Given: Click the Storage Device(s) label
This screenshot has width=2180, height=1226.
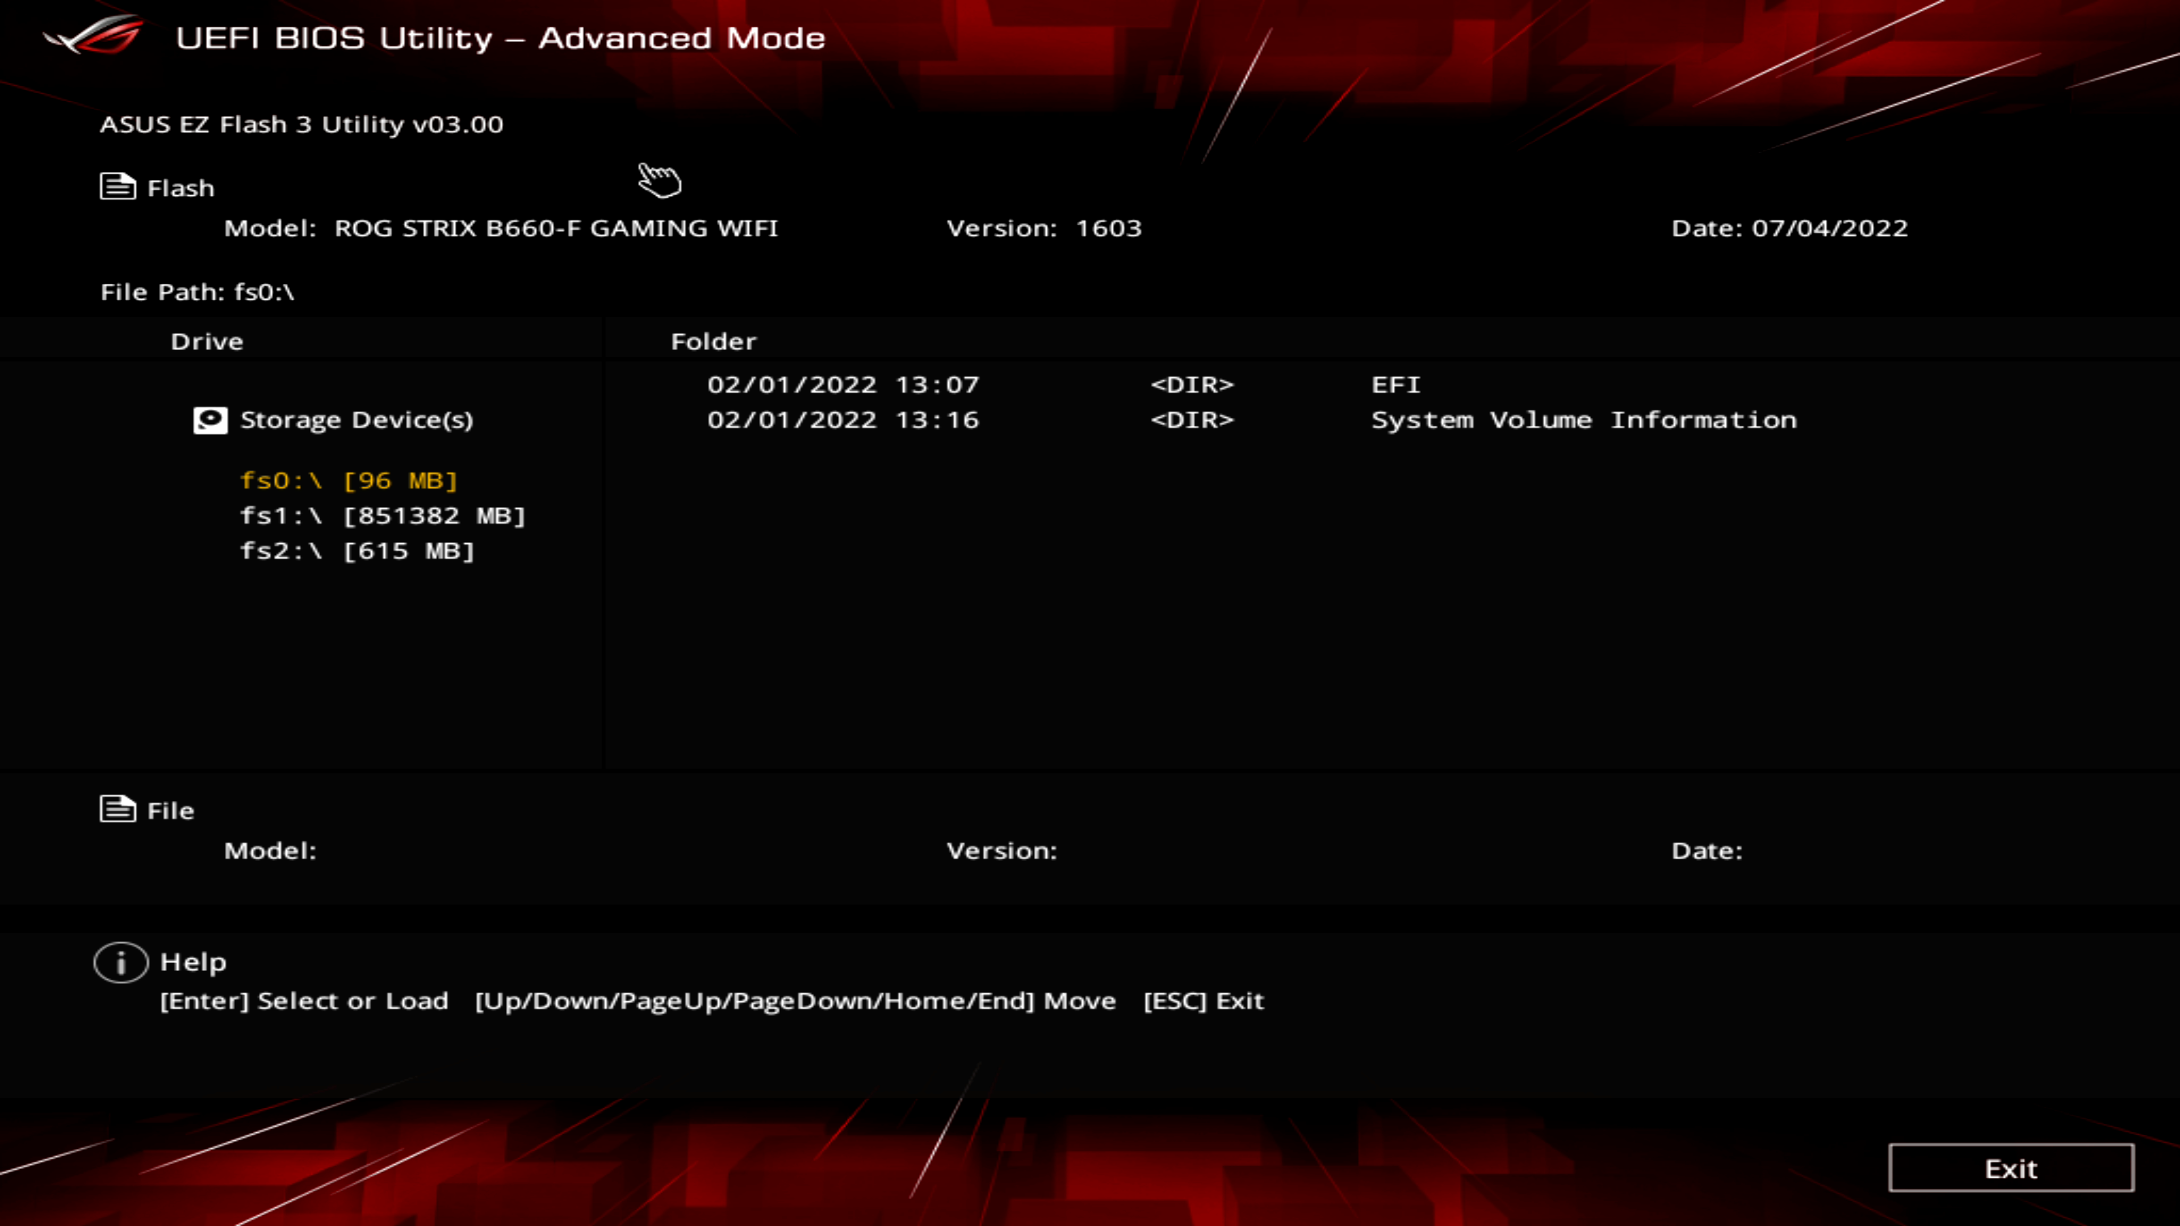Looking at the screenshot, I should [x=357, y=419].
